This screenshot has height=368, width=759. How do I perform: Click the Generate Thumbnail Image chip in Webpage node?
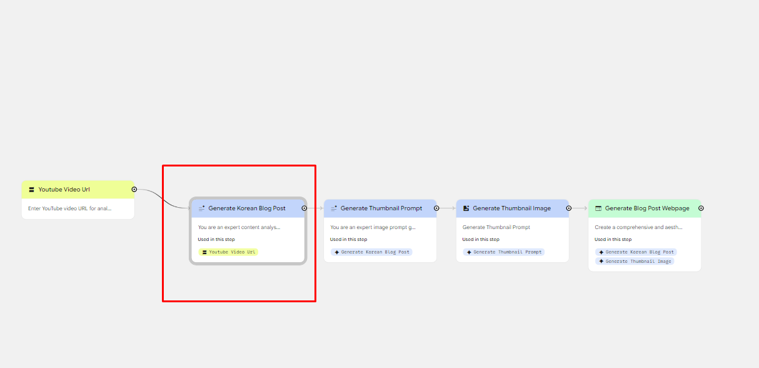tap(635, 261)
